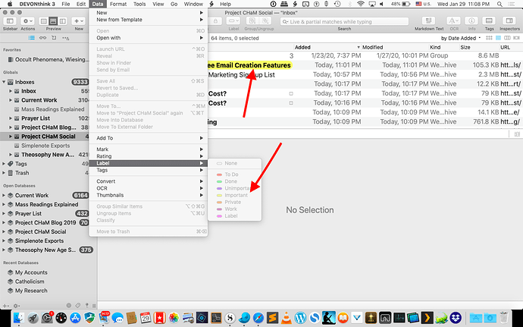The height and width of the screenshot is (327, 523).
Task: Open VLC from the Dock
Action: pos(287,317)
